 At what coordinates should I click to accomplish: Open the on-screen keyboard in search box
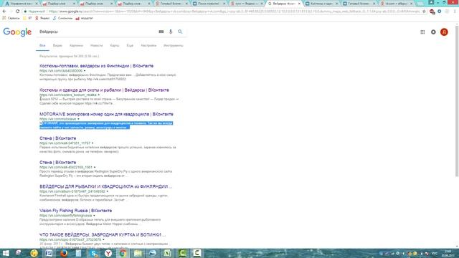click(161, 32)
